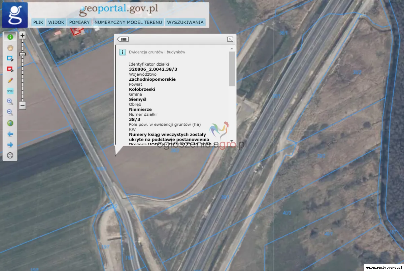Image resolution: width=404 pixels, height=271 pixels.
Task: Show full map extent with globe icon
Action: click(10, 123)
